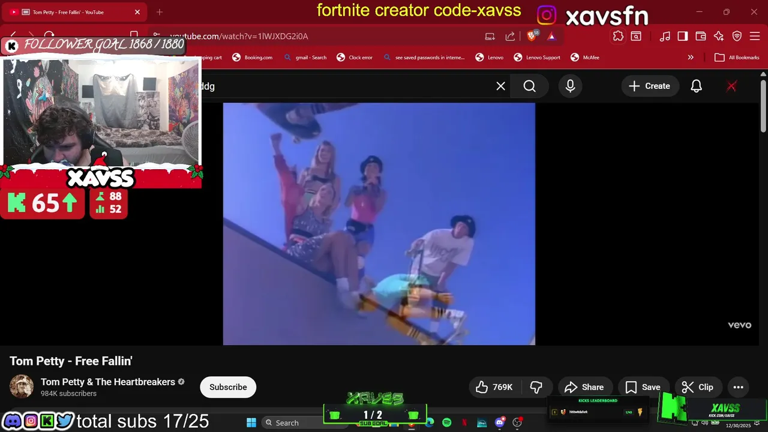Viewport: 768px width, 432px height.
Task: Open the Brave Shields lion icon
Action: [531, 36]
